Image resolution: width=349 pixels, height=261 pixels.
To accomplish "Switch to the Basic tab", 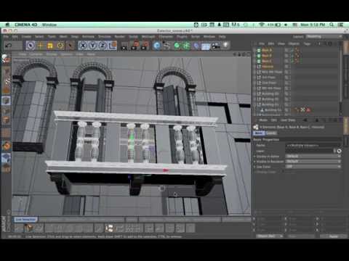I will pos(259,133).
